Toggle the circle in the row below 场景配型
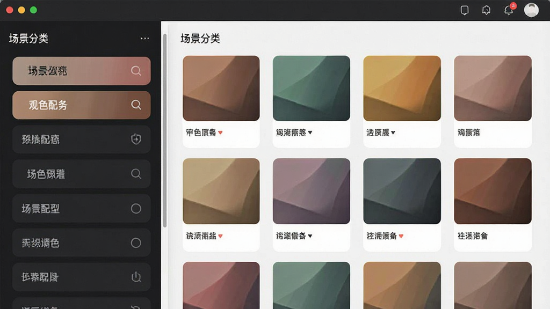 [x=136, y=243]
